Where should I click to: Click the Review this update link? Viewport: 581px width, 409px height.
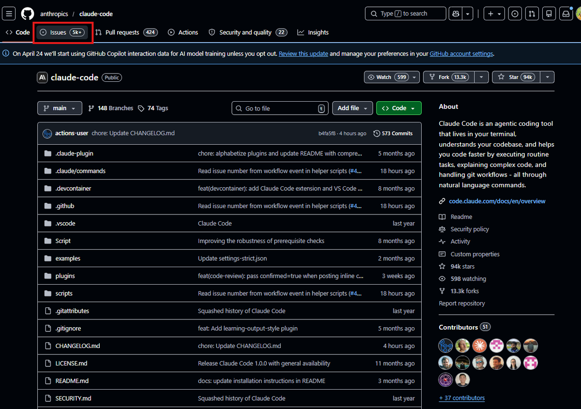[304, 54]
